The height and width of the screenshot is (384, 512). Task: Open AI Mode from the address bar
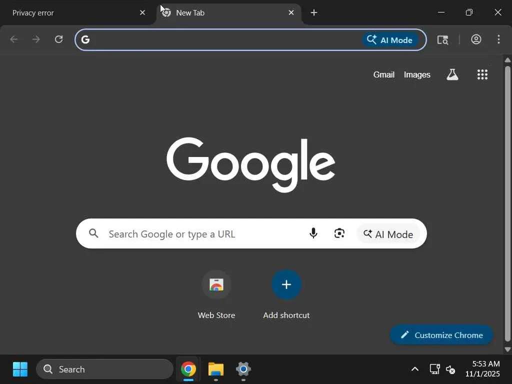click(390, 40)
